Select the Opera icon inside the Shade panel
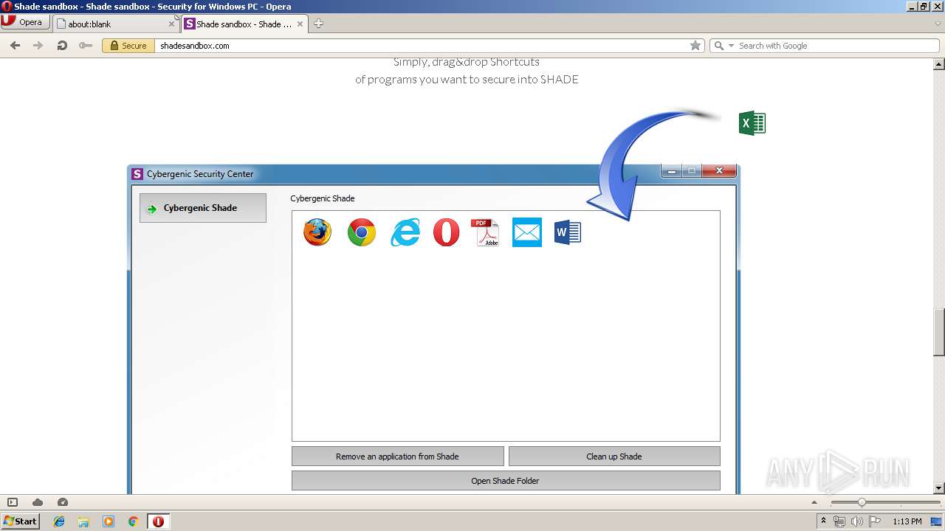 (446, 232)
